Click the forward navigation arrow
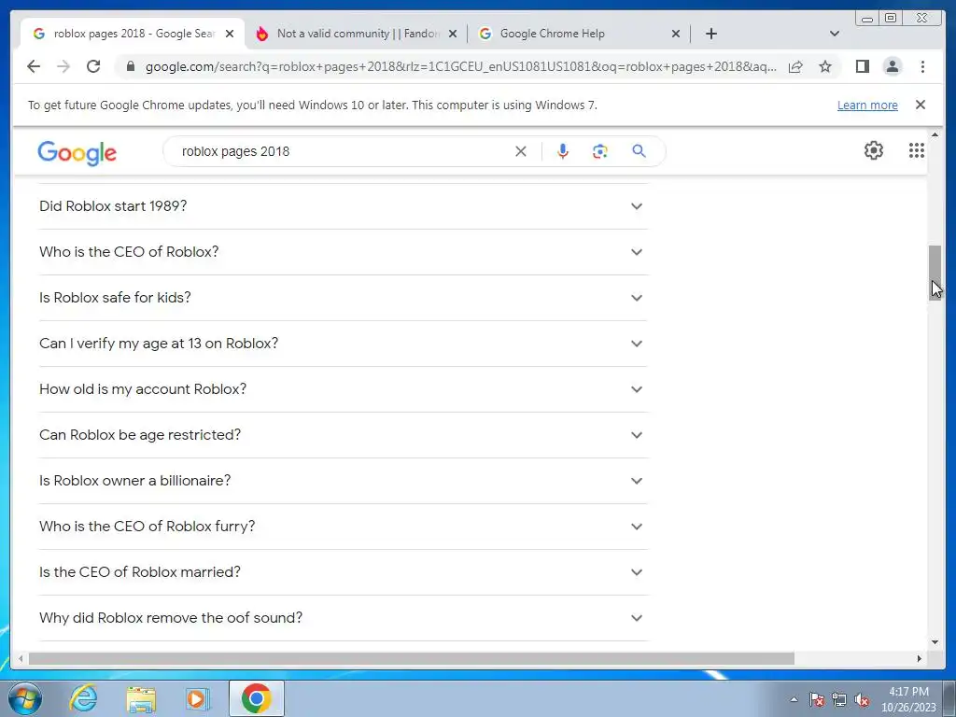Screen dimensions: 956x717 point(63,66)
